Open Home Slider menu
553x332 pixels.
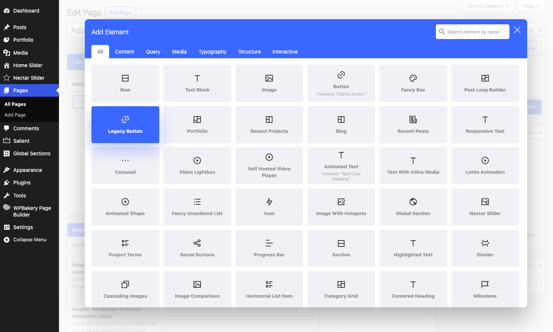pos(29,65)
